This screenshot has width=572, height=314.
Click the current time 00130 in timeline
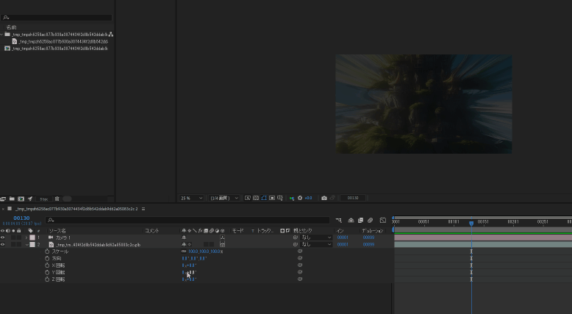point(21,218)
